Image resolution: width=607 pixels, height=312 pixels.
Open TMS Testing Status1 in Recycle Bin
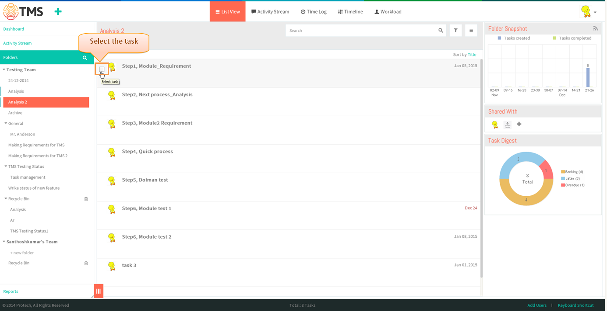29,231
